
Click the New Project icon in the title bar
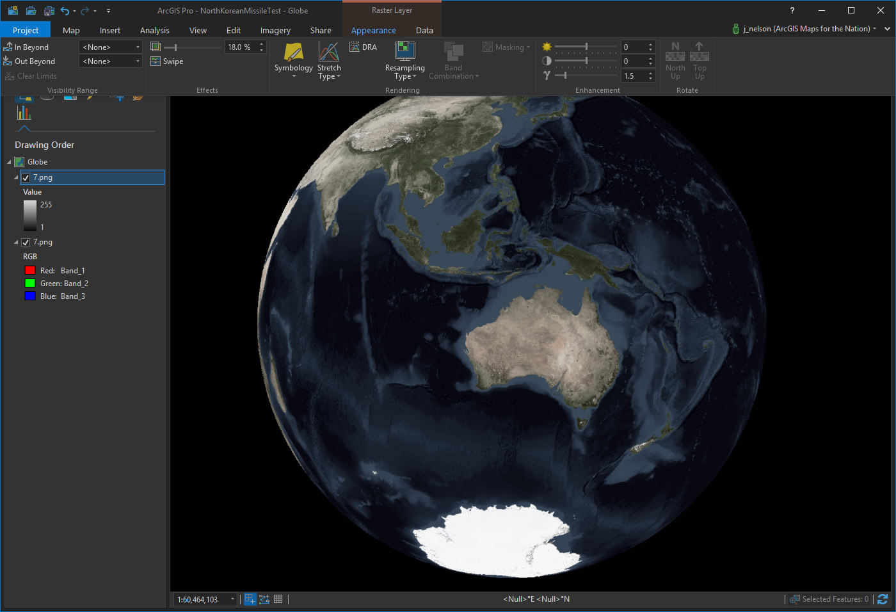13,10
